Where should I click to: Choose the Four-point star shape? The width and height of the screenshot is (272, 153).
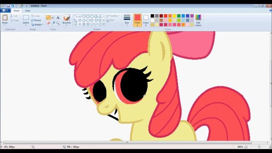point(80,24)
